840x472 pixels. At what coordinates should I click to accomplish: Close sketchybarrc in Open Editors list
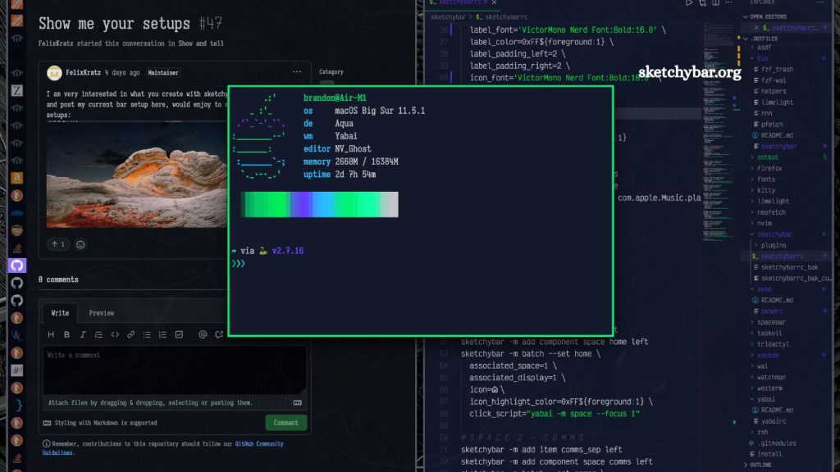coord(756,28)
